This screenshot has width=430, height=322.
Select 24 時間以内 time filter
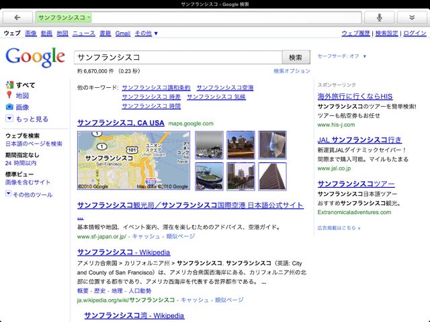21,163
